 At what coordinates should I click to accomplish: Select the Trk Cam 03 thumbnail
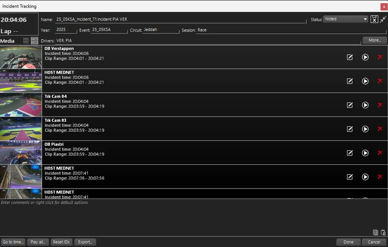pos(21,129)
